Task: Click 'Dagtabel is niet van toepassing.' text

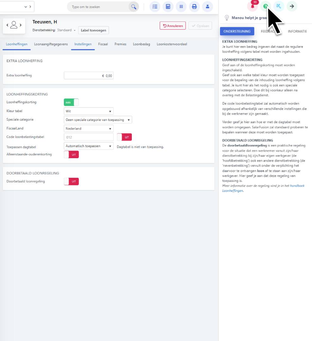Action: 140,147
